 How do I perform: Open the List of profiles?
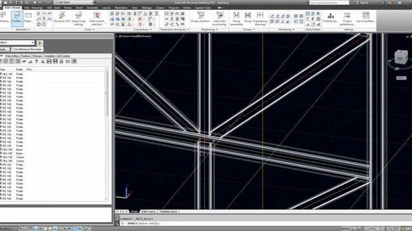(366, 17)
